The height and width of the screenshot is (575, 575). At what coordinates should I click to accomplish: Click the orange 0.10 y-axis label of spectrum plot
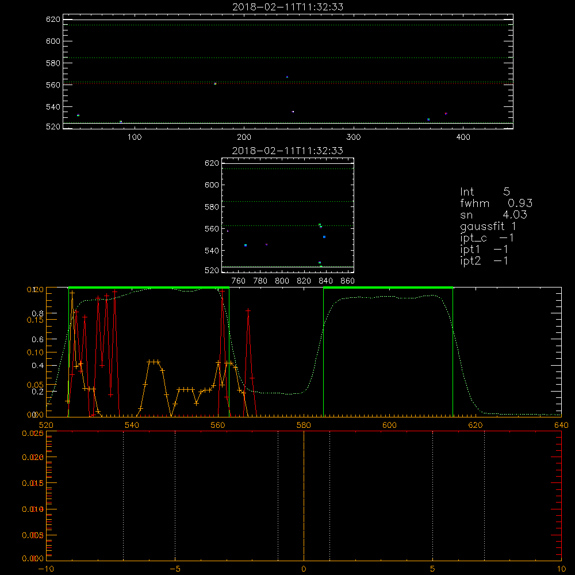pos(35,352)
